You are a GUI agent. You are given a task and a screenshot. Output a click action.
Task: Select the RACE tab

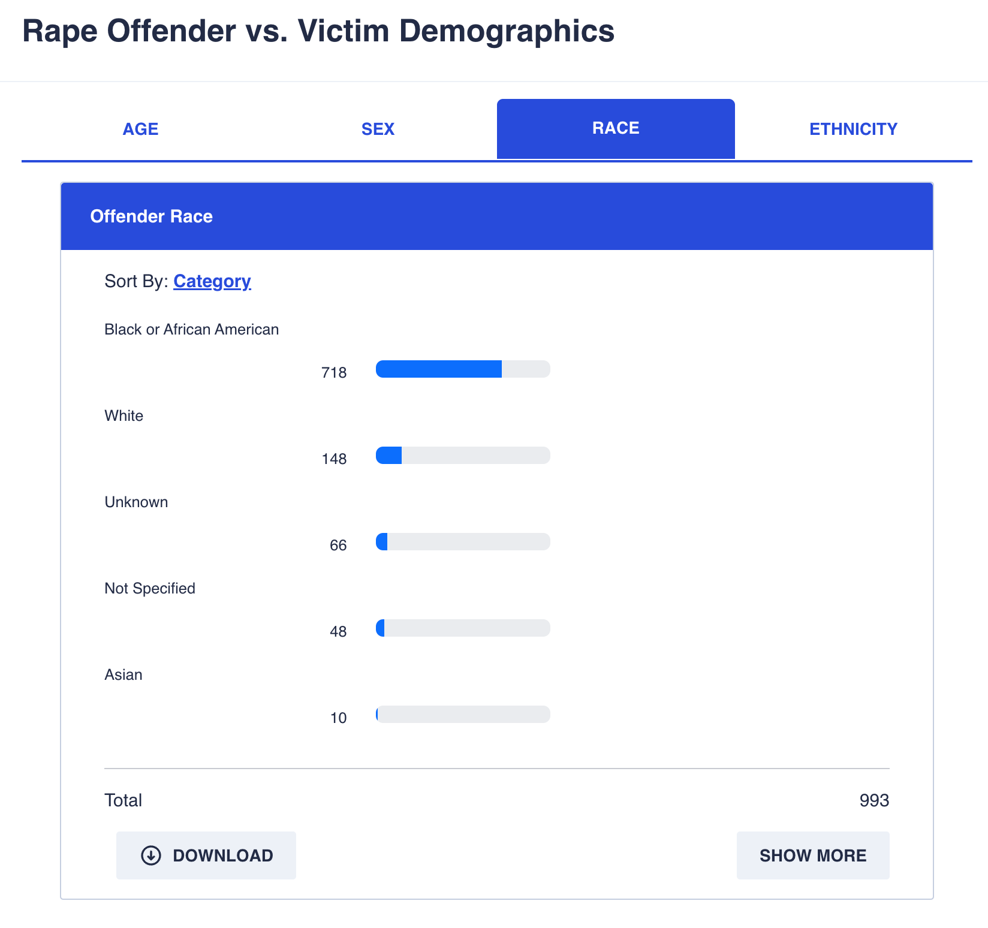pos(616,129)
